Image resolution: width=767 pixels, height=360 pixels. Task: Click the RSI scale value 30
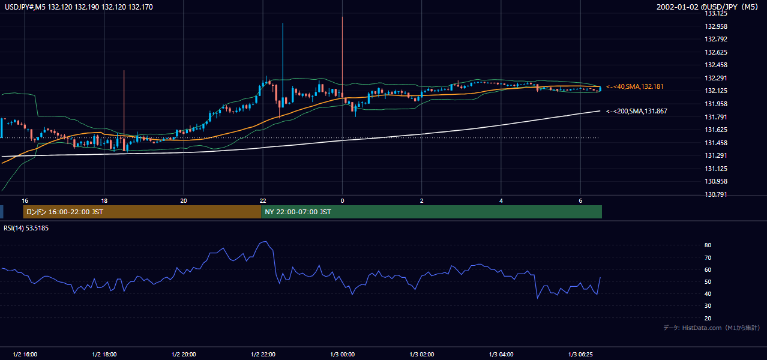tap(708, 306)
